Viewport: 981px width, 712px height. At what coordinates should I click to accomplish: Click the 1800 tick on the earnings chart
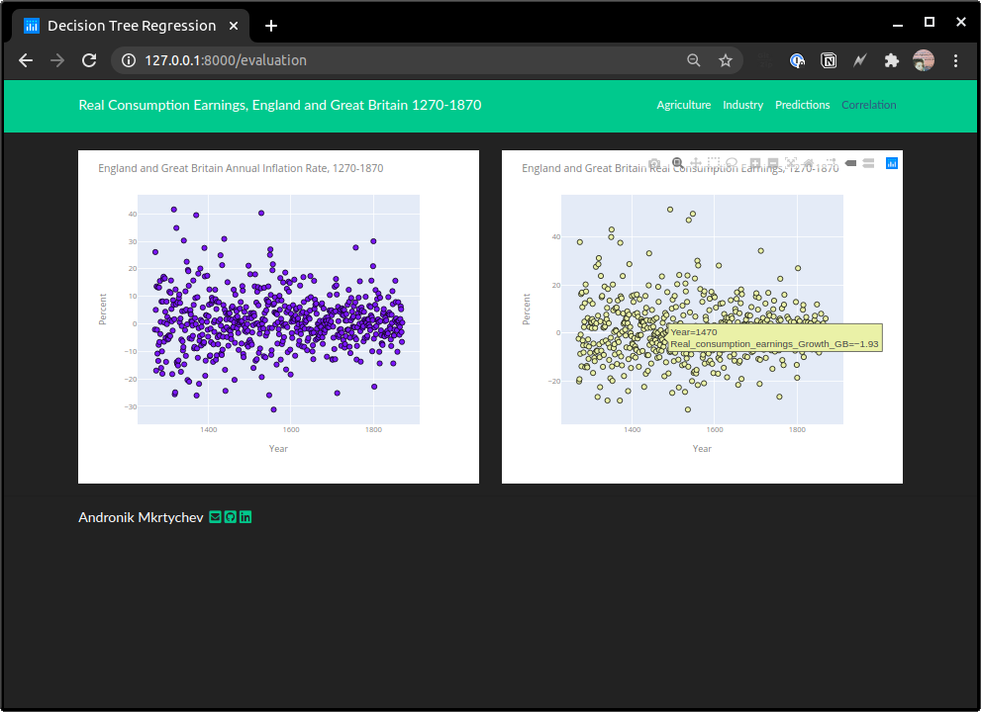coord(797,429)
